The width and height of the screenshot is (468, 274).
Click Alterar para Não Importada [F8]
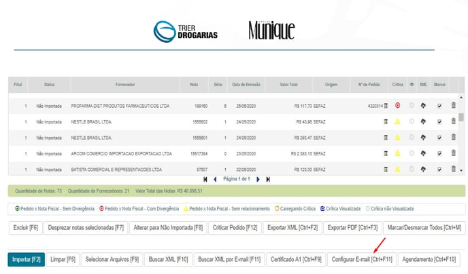[168, 228]
